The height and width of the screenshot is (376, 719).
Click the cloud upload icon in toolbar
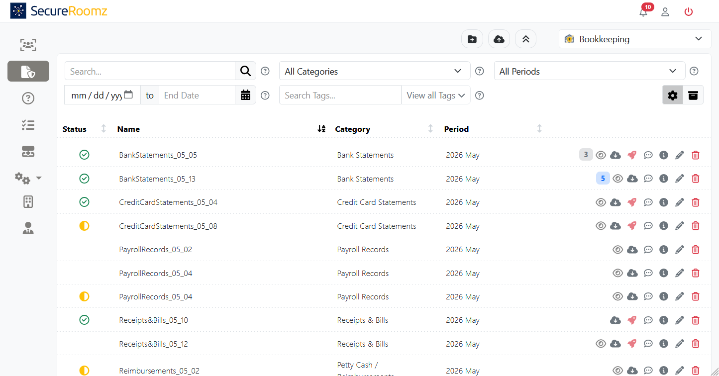[x=499, y=39]
